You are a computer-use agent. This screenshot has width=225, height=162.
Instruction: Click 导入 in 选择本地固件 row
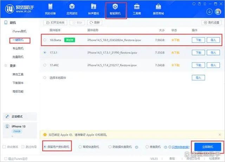pos(198,77)
